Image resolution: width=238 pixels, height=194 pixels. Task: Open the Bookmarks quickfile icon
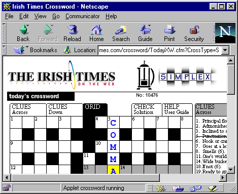pos(19,50)
